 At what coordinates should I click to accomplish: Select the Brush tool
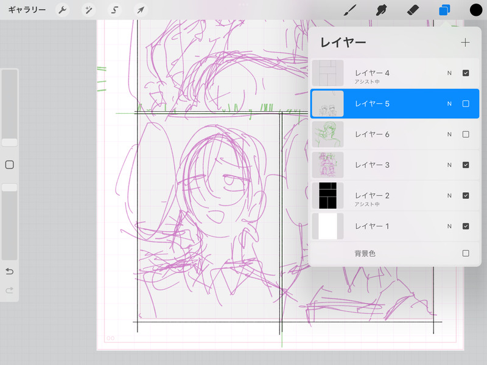[x=350, y=10]
